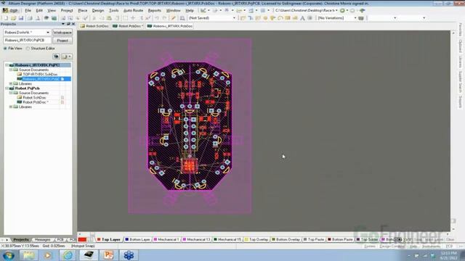
Task: Select TOP-IRTXRX.SchDoc in the project tree
Action: tap(40, 74)
